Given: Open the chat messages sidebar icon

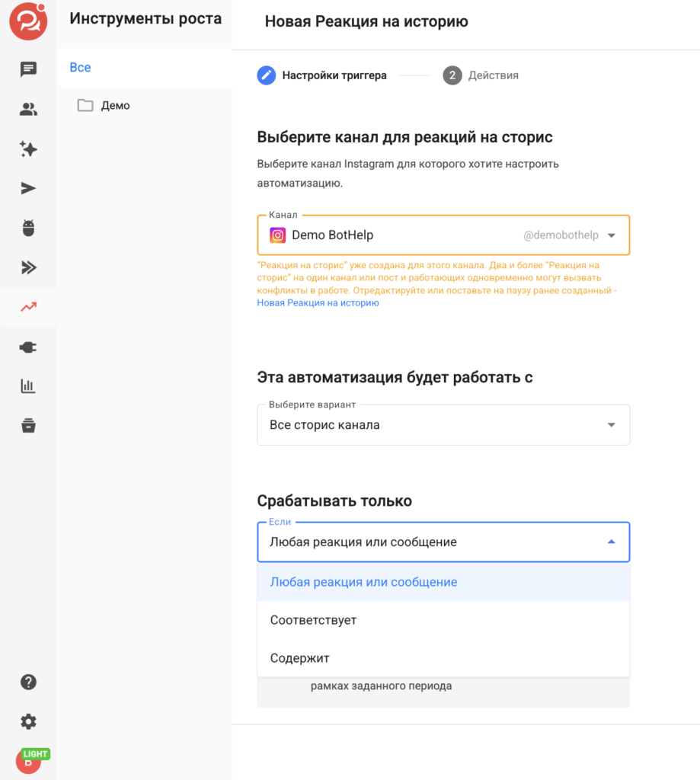Looking at the screenshot, I should pos(28,69).
